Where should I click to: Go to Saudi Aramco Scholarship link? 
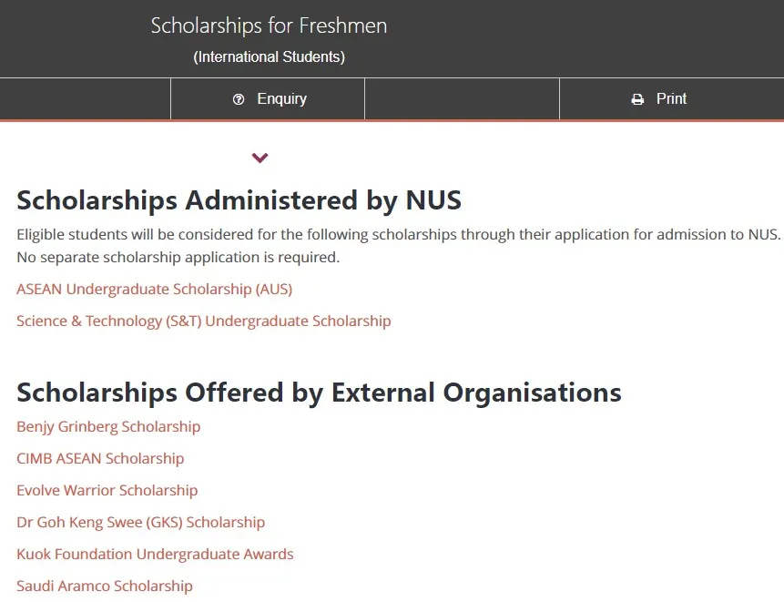pyautogui.click(x=105, y=586)
